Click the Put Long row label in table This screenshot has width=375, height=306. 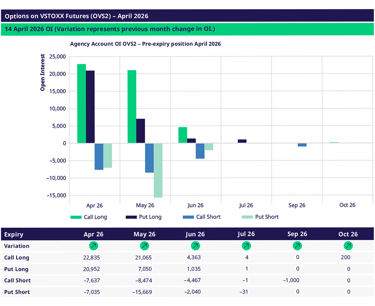click(x=16, y=269)
